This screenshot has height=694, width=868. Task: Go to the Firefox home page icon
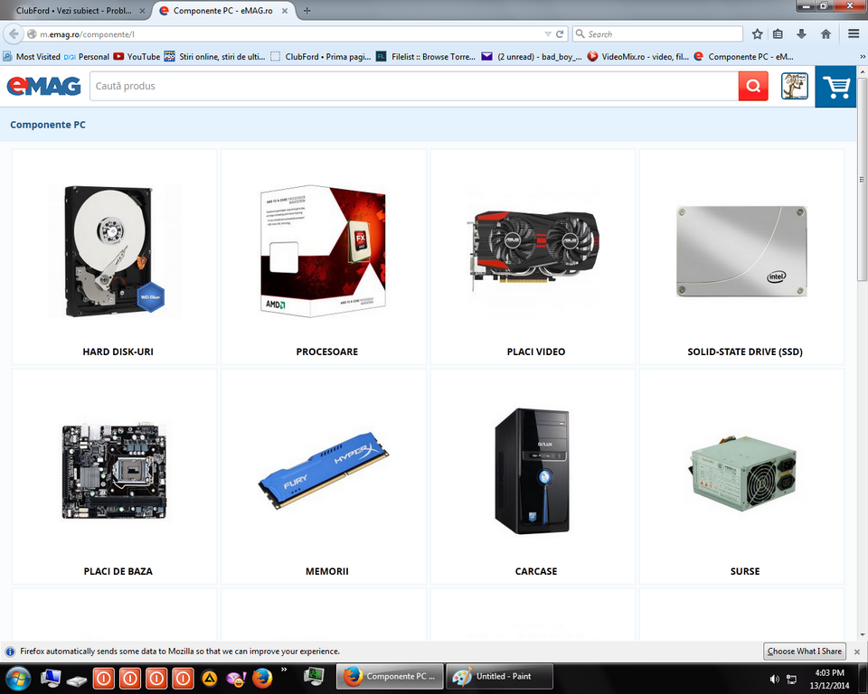click(826, 34)
